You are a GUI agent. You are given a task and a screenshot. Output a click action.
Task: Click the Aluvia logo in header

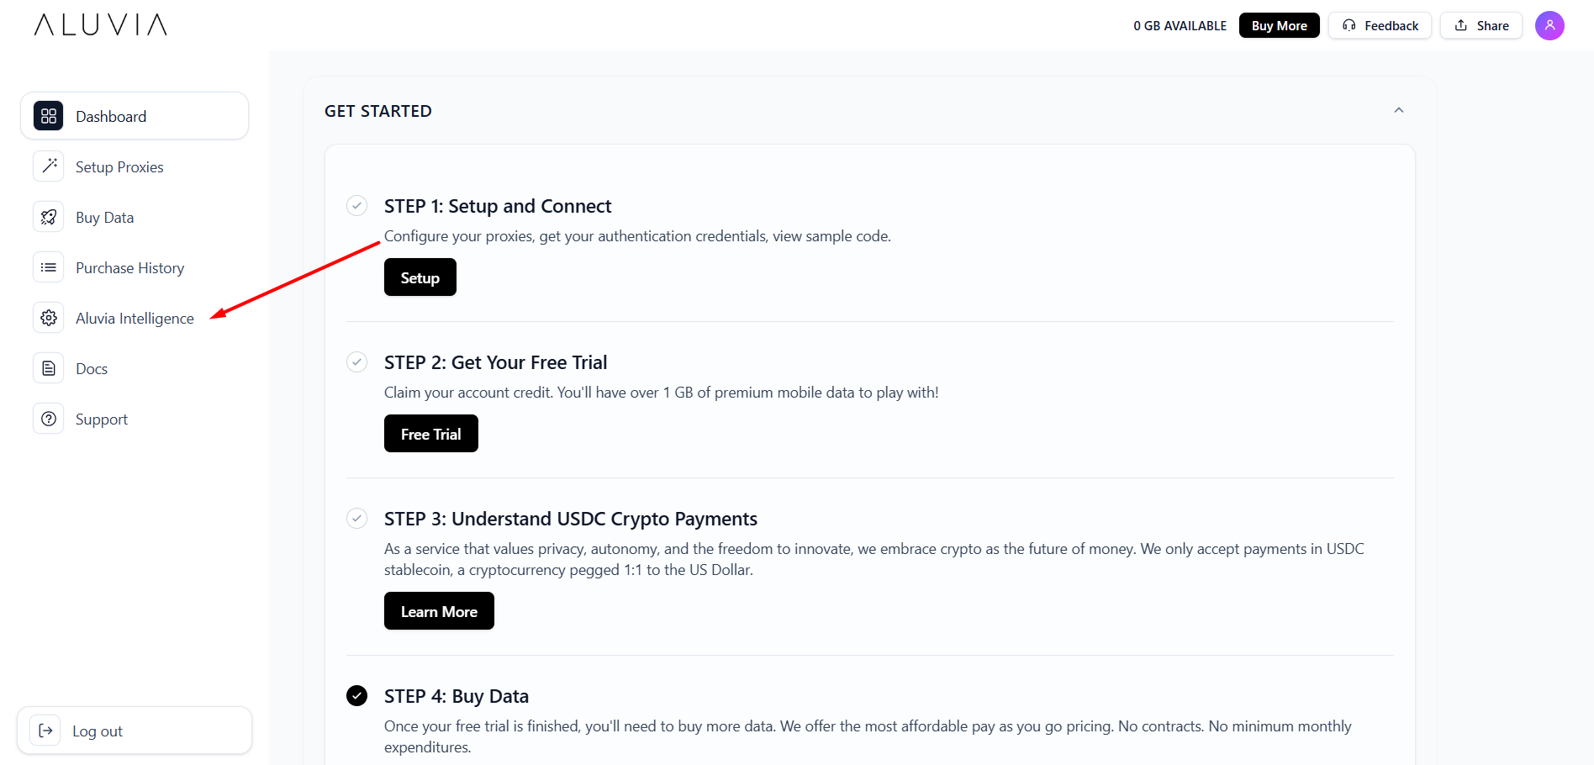point(101,25)
